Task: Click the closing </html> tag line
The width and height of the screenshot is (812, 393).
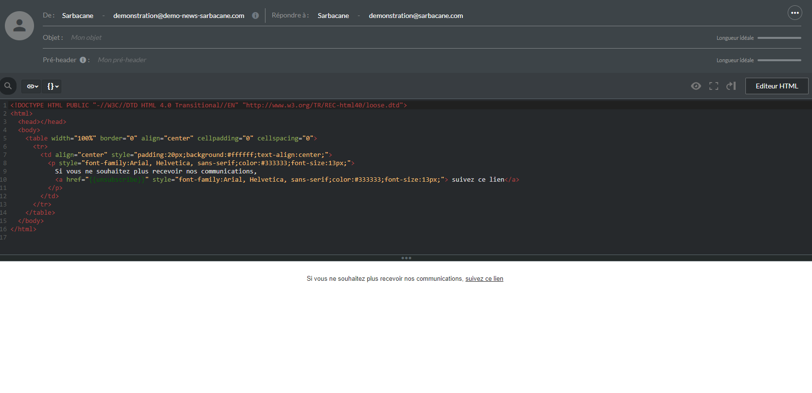Action: tap(23, 229)
